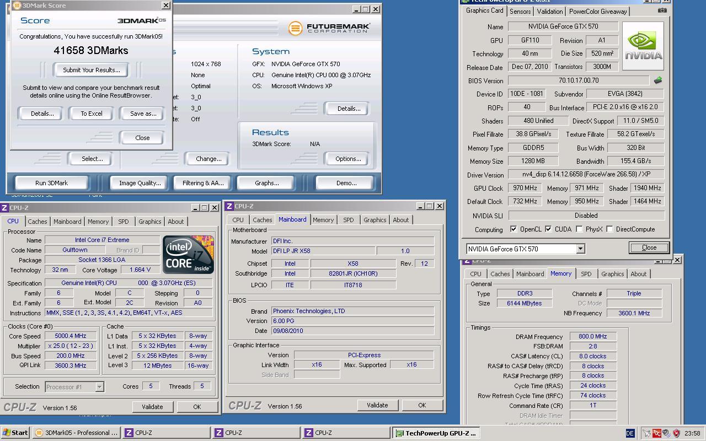Select SPD tab in CPU-Z Mainboard window

point(349,220)
